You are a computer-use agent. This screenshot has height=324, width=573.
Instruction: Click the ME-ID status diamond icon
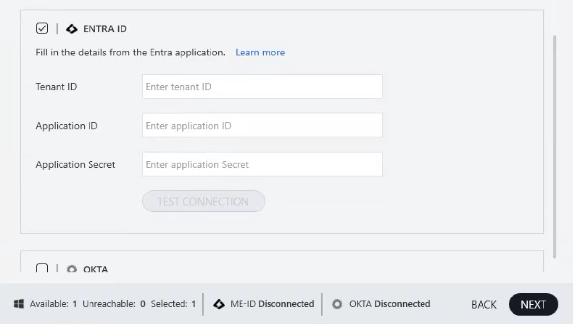coord(219,304)
